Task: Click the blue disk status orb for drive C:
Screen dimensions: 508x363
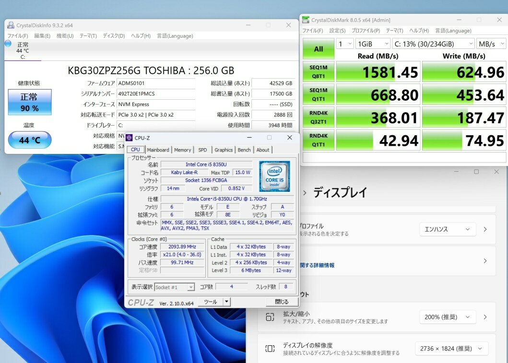Action: click(8, 44)
